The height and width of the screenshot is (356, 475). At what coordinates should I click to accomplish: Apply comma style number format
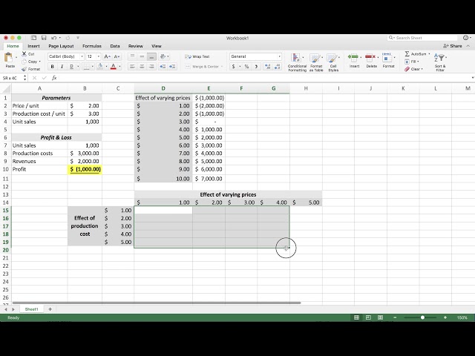tap(256, 67)
